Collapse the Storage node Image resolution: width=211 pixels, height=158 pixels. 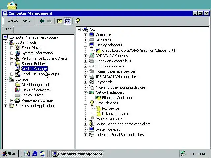(5, 79)
